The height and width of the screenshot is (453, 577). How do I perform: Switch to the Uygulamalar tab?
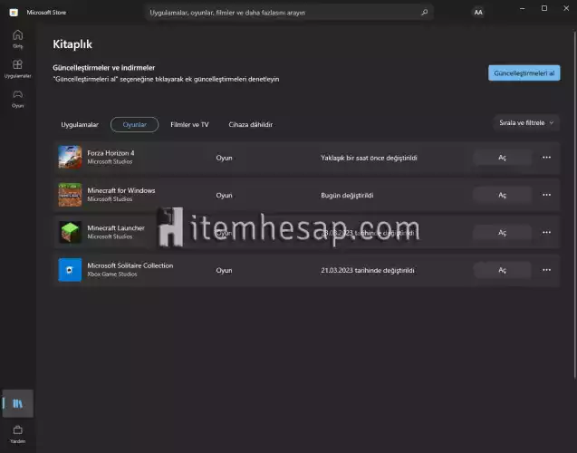point(79,124)
